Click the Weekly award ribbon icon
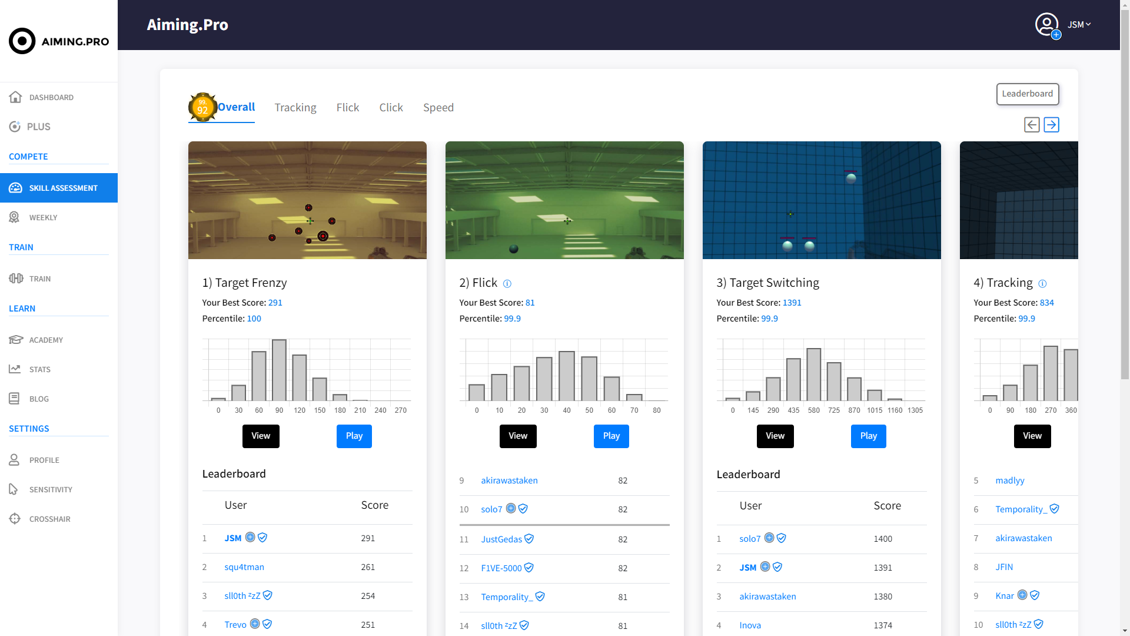Viewport: 1130px width, 636px height. click(15, 217)
